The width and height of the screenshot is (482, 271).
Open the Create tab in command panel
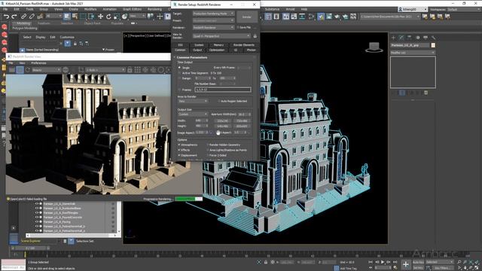(x=393, y=38)
